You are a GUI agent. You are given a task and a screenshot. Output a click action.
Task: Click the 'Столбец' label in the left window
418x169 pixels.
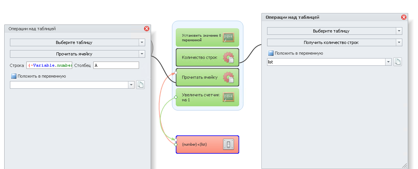[83, 65]
